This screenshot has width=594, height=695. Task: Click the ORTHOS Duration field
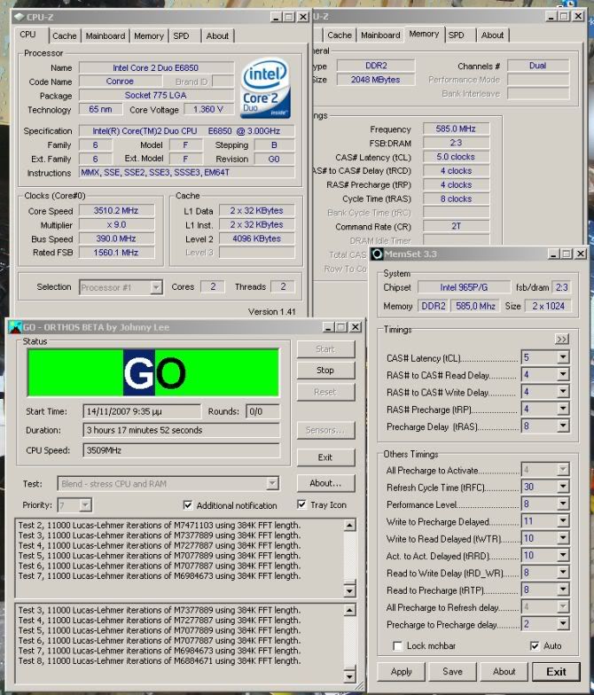point(181,430)
